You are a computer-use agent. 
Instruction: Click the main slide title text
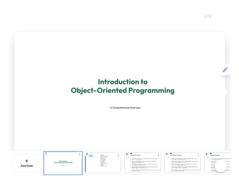pyautogui.click(x=122, y=86)
